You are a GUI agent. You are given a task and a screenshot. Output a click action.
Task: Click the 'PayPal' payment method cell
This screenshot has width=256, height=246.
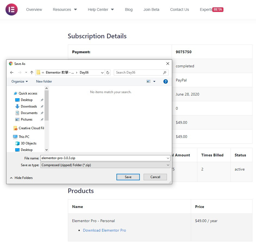pyautogui.click(x=181, y=80)
